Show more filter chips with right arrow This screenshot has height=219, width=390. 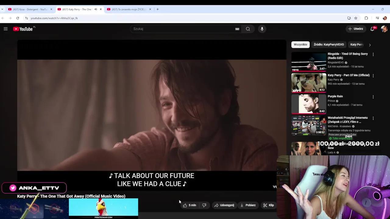[370, 45]
